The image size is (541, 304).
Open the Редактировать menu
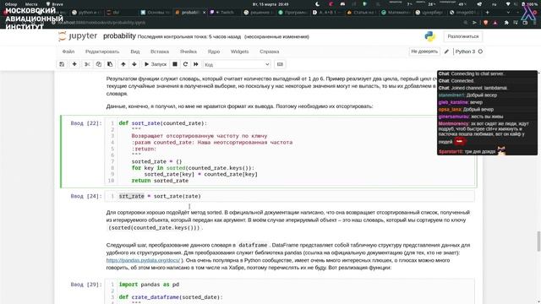[x=102, y=52]
